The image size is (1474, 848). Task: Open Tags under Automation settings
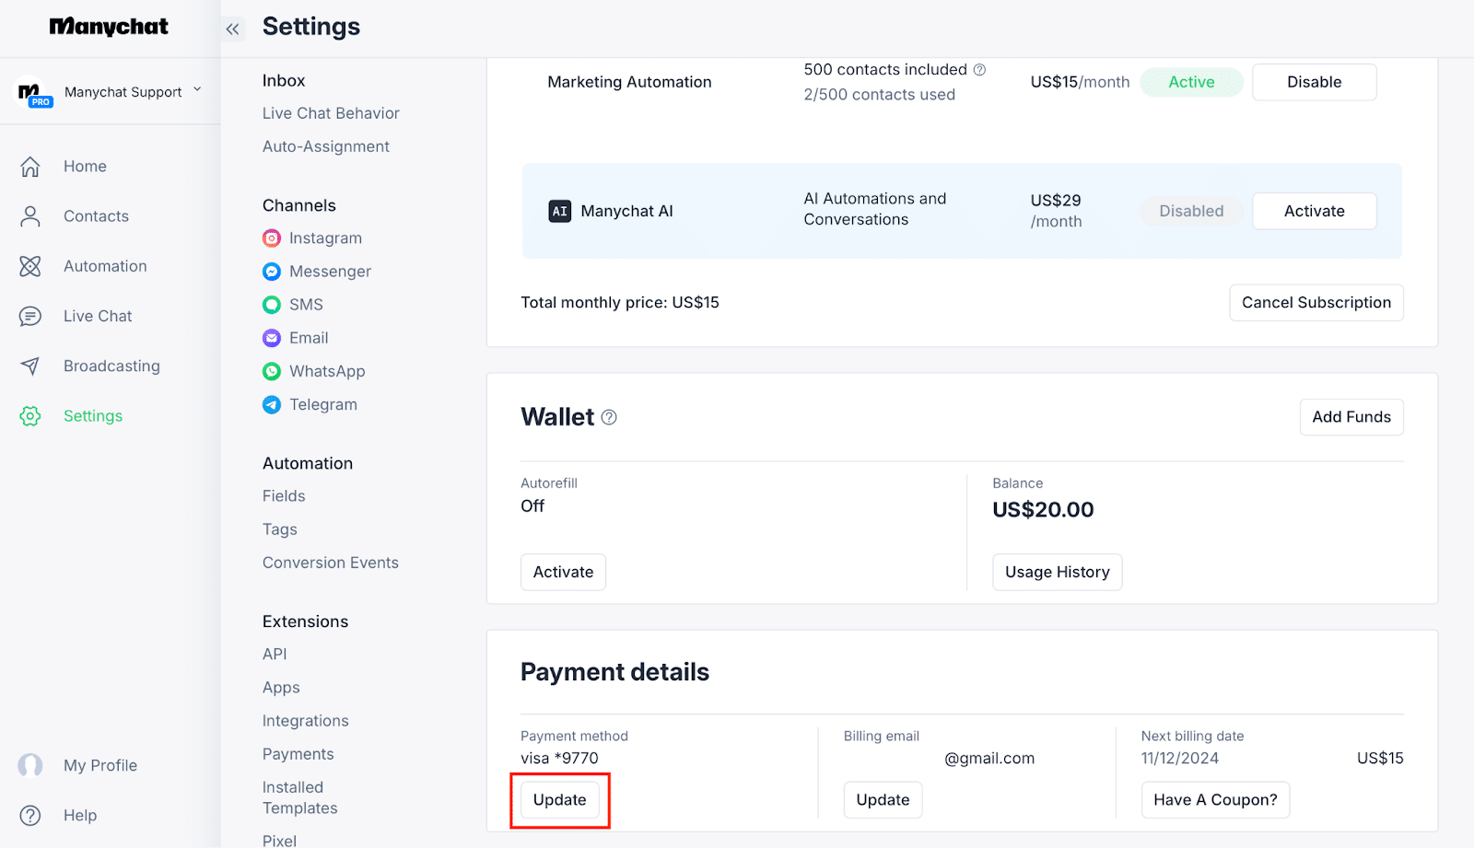[280, 529]
